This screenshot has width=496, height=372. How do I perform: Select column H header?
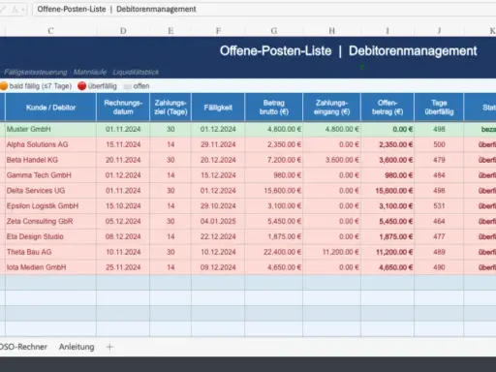[x=331, y=31]
